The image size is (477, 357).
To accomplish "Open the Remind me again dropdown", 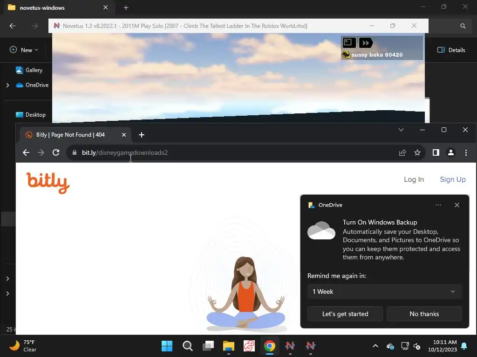I will click(384, 291).
